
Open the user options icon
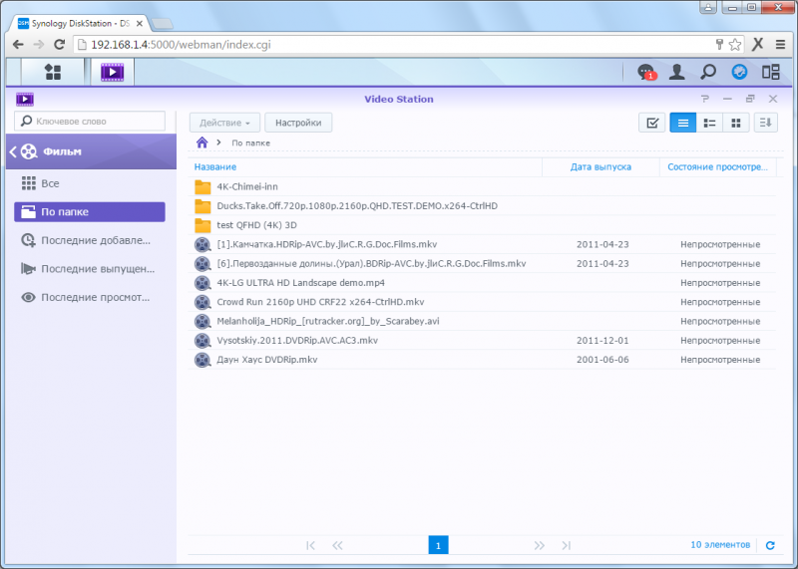pyautogui.click(x=676, y=72)
